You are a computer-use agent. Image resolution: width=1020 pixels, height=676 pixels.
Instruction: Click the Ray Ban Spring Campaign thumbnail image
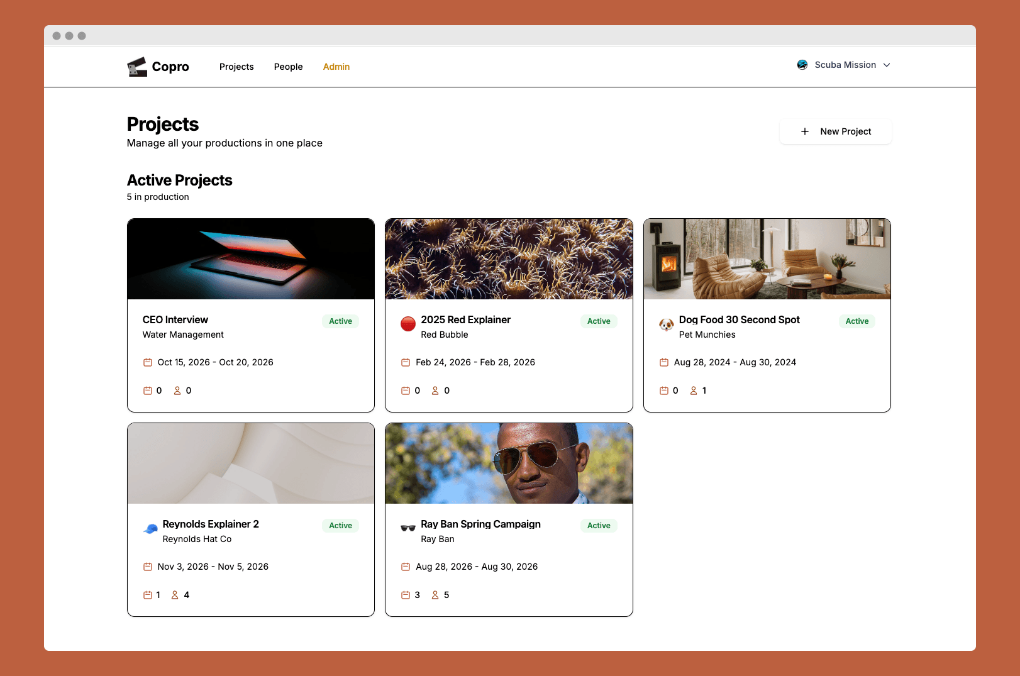(509, 463)
